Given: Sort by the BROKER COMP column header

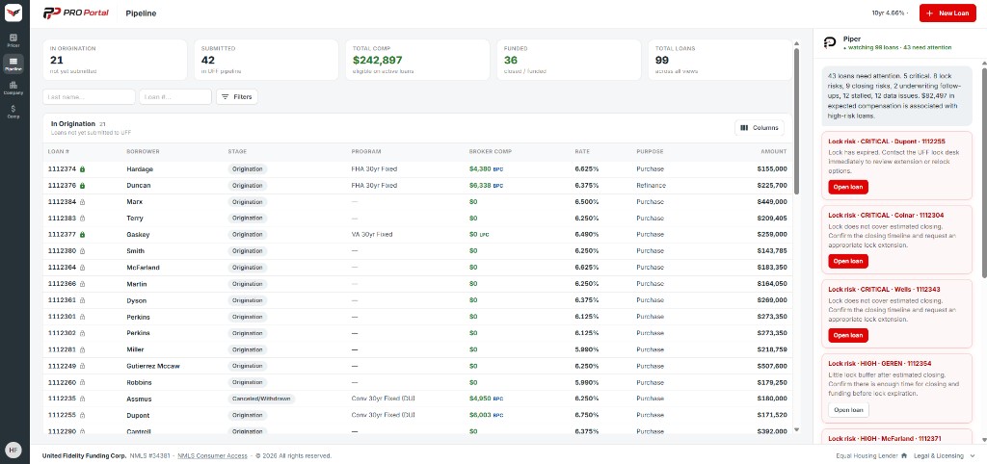Looking at the screenshot, I should click(x=491, y=151).
